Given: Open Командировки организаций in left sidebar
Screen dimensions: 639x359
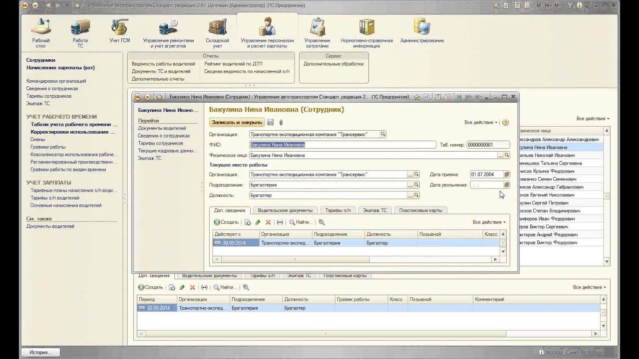Looking at the screenshot, I should click(56, 81).
